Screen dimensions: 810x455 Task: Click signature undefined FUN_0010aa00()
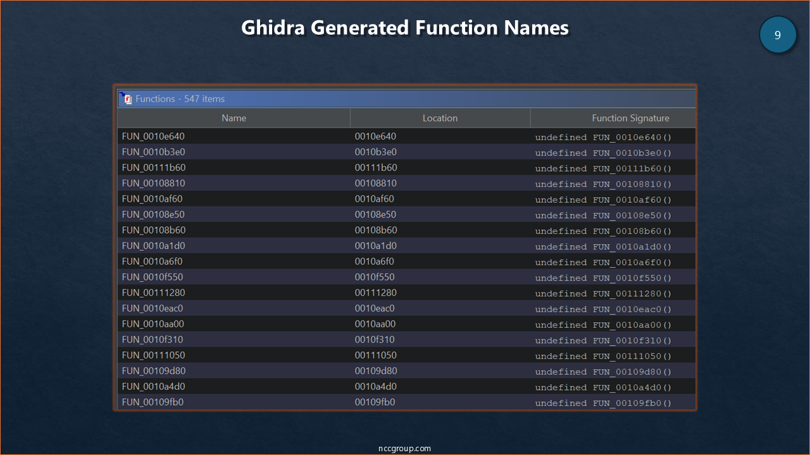(603, 325)
